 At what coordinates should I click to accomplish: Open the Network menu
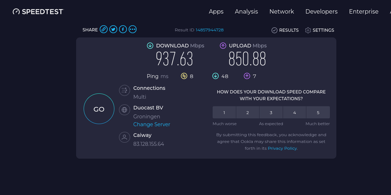click(x=282, y=11)
